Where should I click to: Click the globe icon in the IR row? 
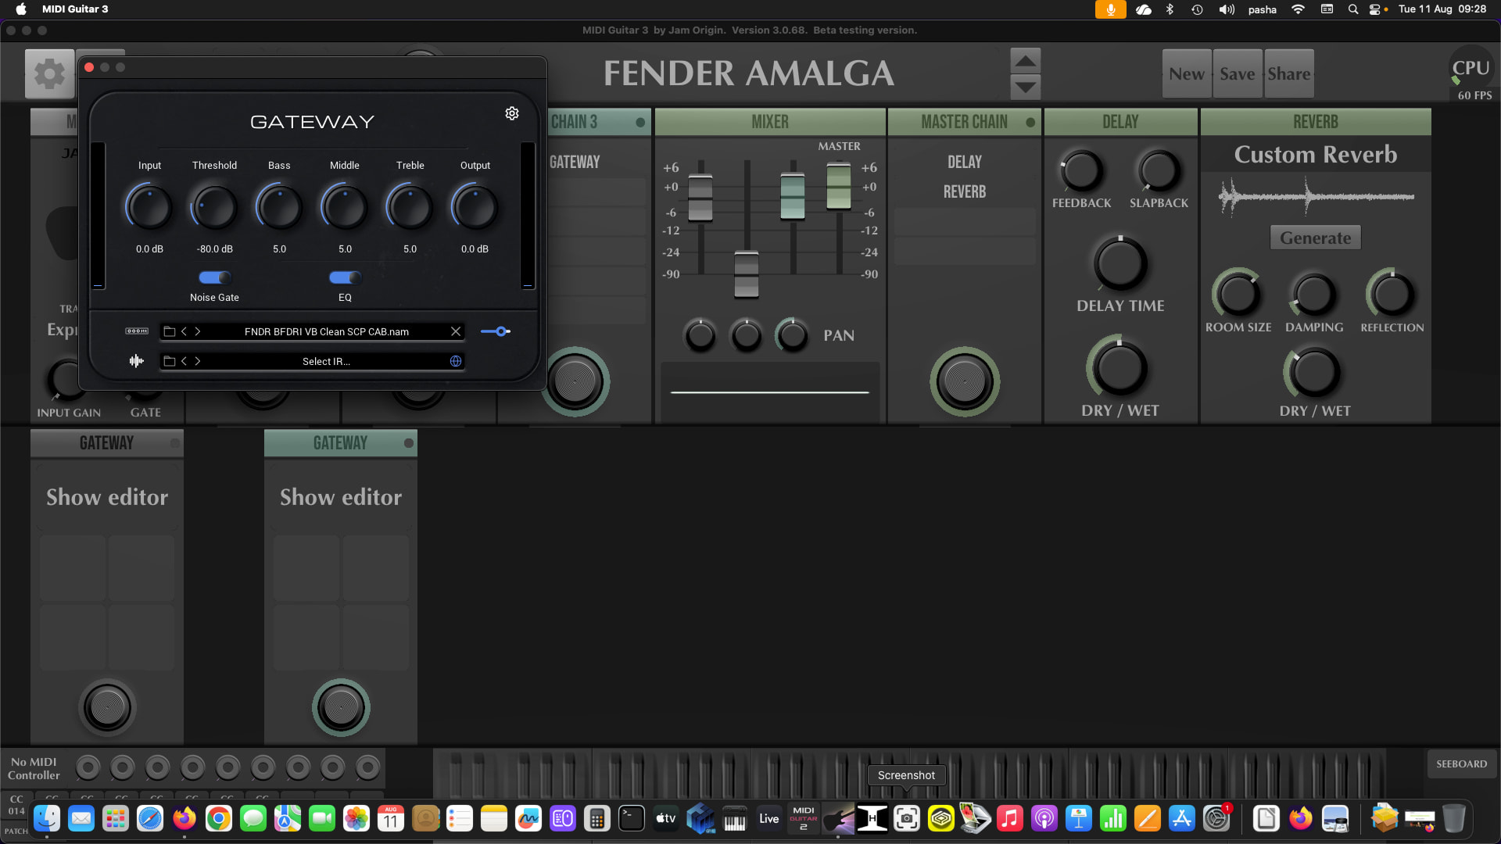[456, 361]
